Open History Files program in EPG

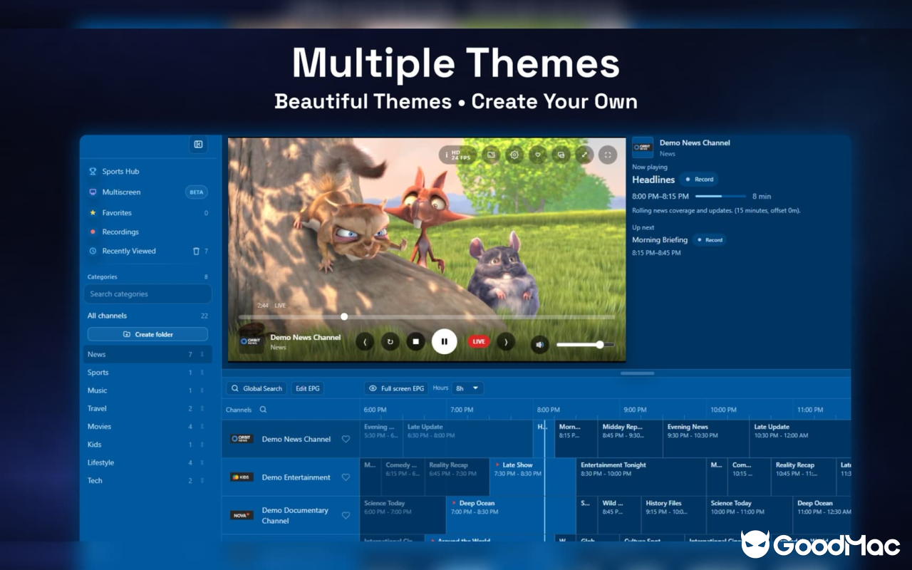673,515
